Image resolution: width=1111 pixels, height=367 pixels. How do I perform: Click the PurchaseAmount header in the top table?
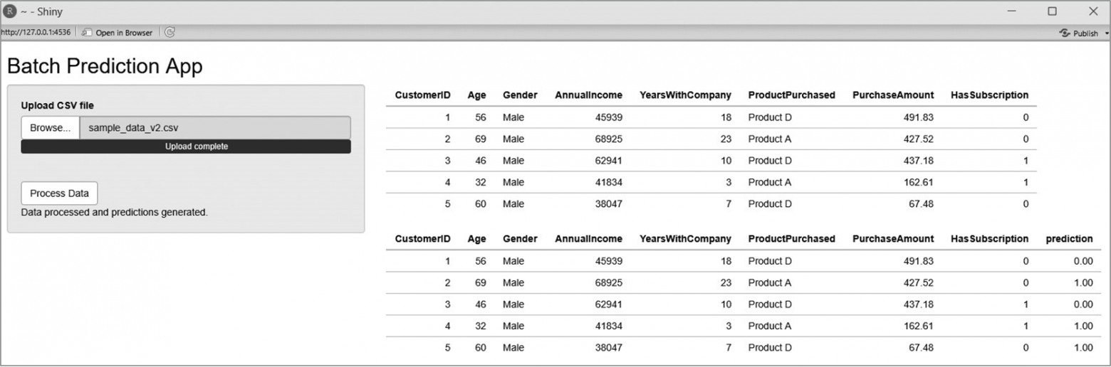tap(892, 95)
